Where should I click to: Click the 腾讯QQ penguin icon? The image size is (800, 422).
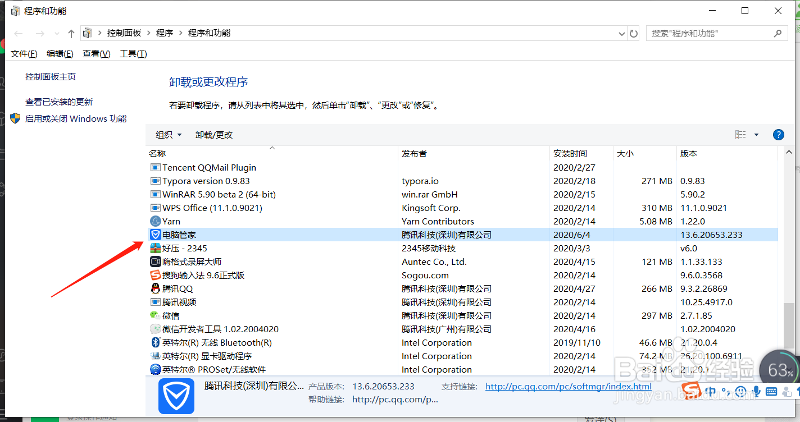pos(156,289)
